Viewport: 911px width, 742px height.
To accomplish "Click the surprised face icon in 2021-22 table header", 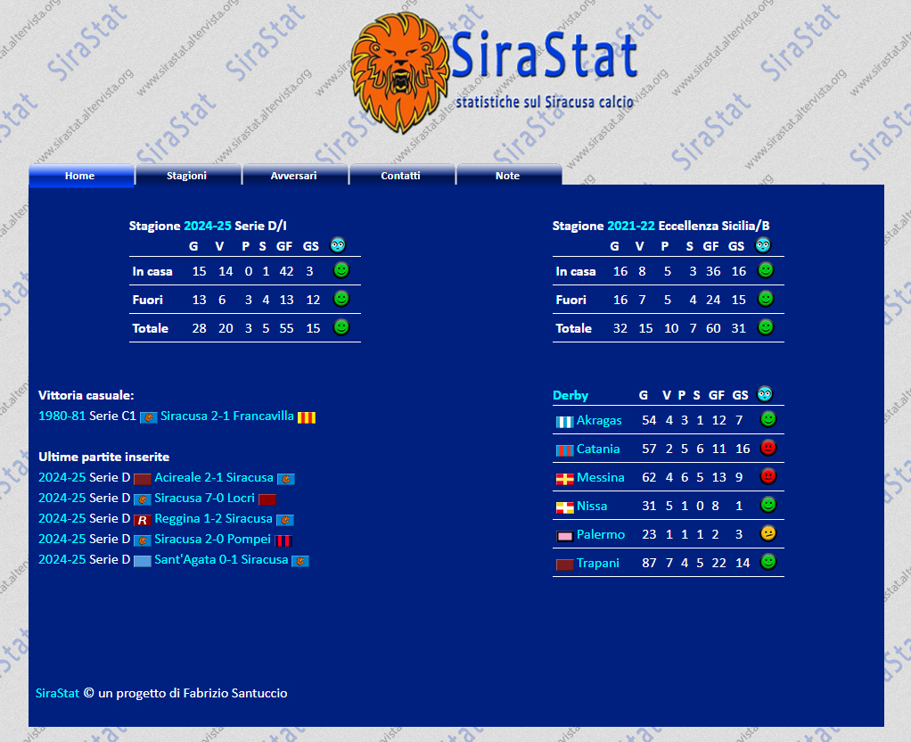I will pos(763,245).
